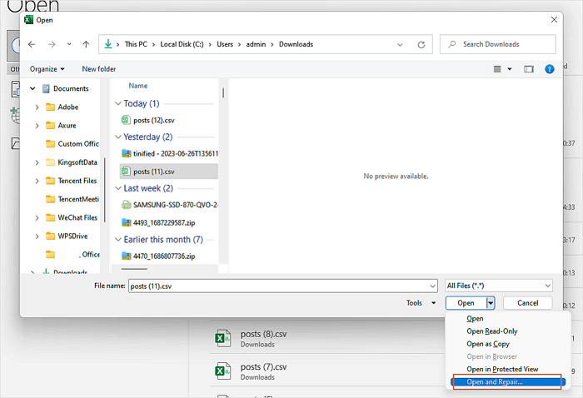This screenshot has width=583, height=398.
Task: Choose Open and Repair...
Action: click(x=508, y=382)
